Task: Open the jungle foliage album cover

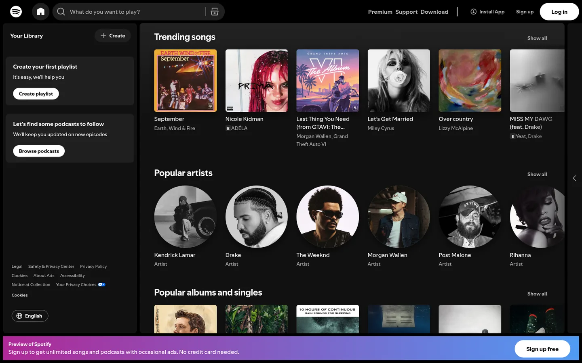Action: 257,319
